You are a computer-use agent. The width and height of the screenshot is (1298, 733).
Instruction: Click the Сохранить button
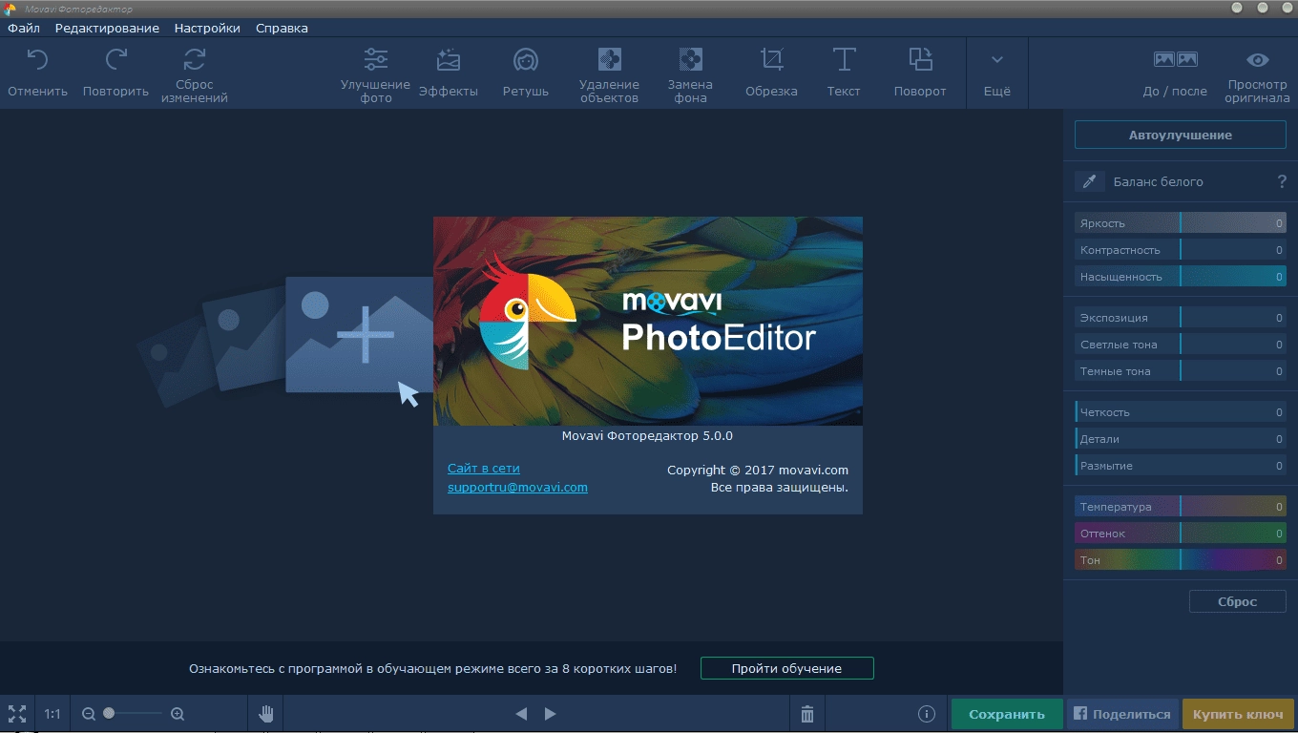click(1007, 714)
